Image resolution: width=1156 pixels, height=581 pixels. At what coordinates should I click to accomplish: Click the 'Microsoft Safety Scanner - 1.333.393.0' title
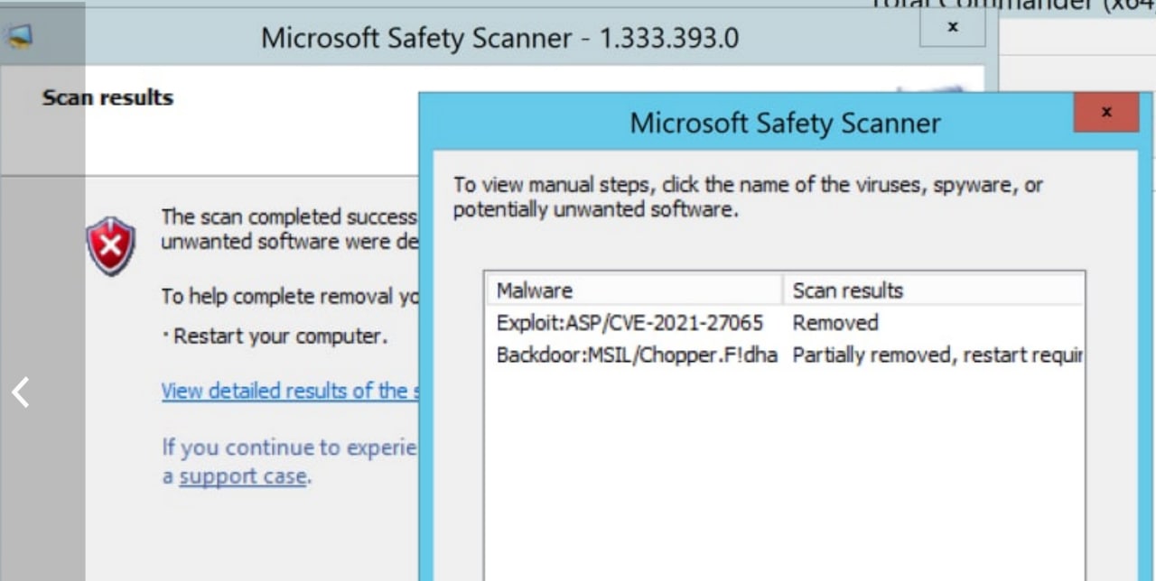pos(499,38)
